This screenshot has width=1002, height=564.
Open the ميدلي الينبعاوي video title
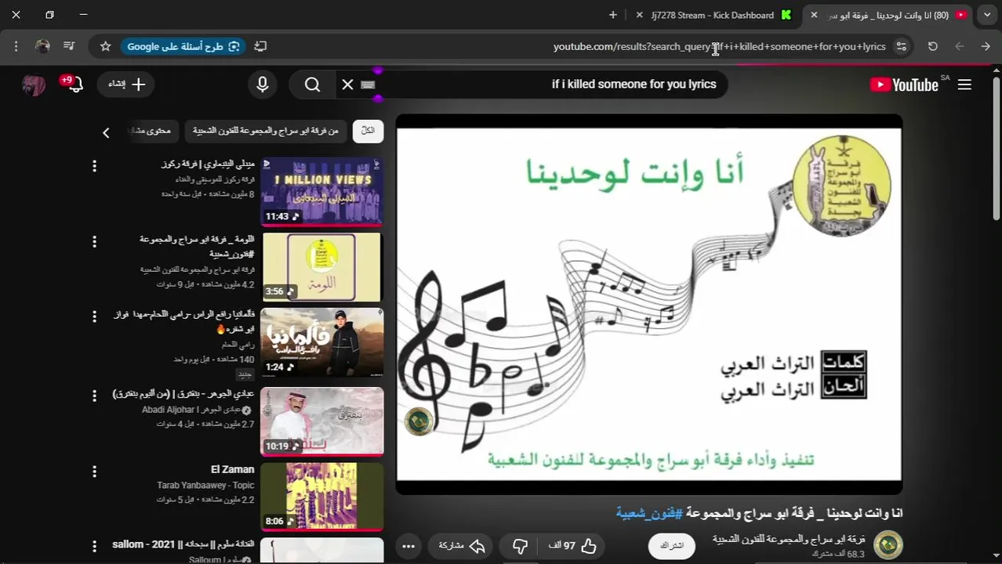tap(208, 164)
